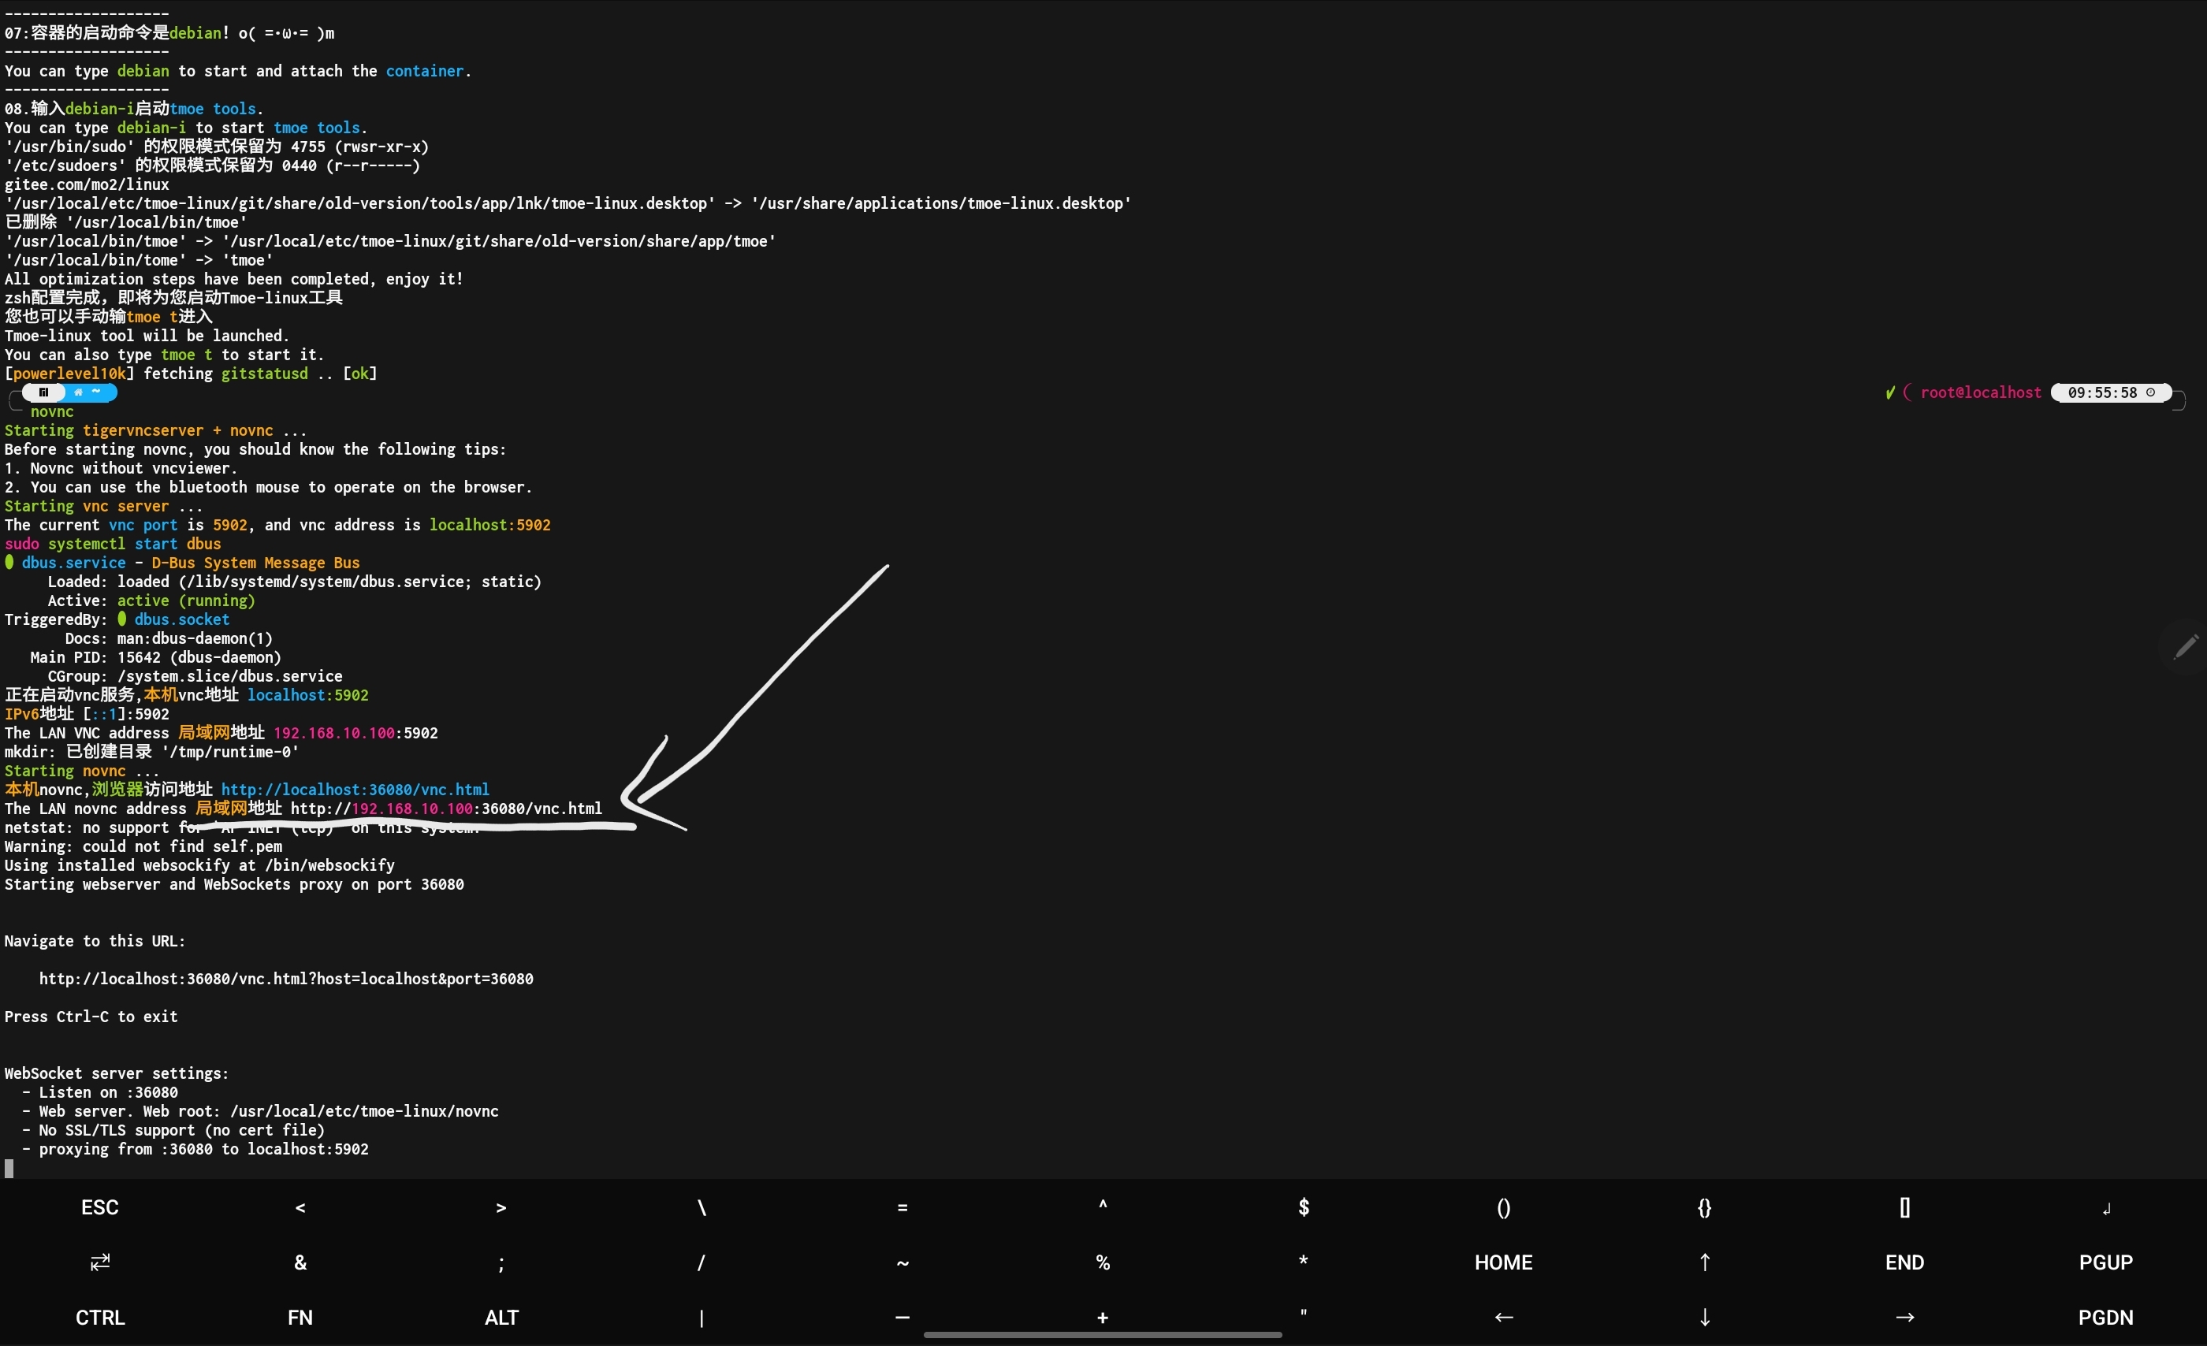2207x1346 pixels.
Task: Click 'All optimization steps have been completed' line
Action: [234, 278]
